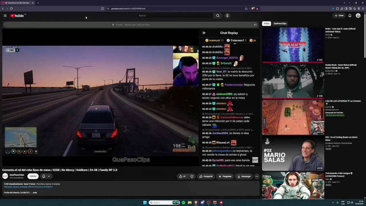Click chat username Arcangel_S2012
The height and width of the screenshot is (206, 366).
[x=227, y=58]
